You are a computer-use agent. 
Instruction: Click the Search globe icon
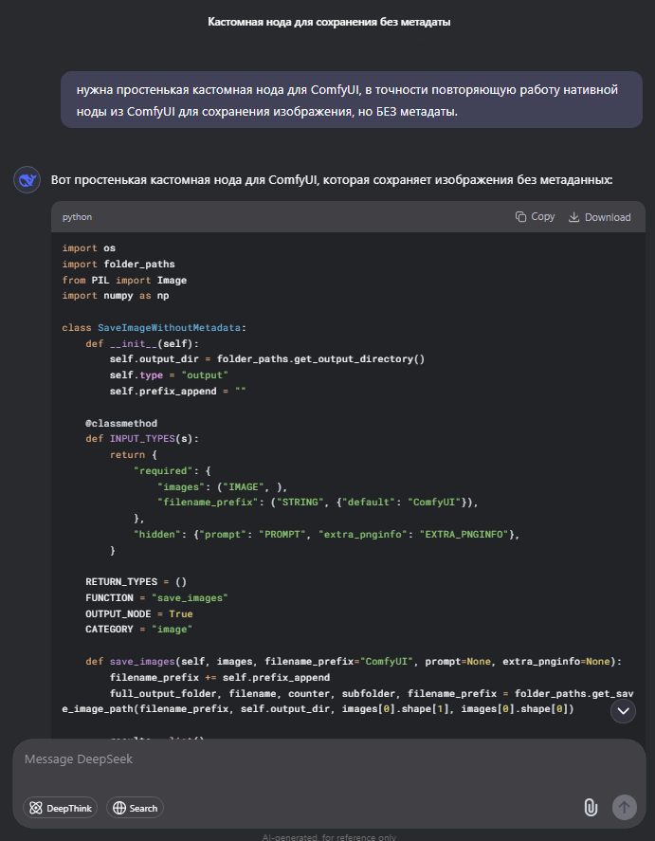119,808
